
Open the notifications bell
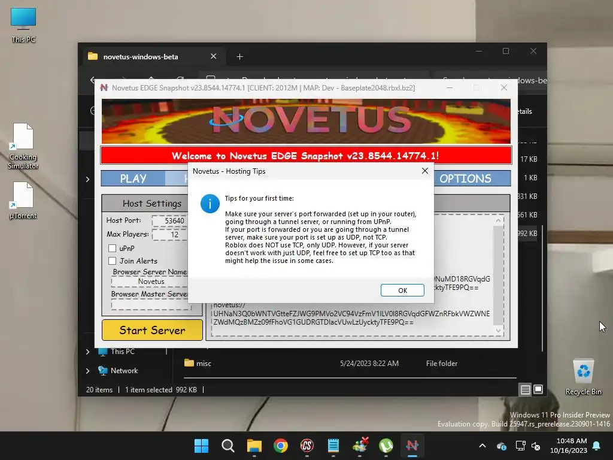(597, 446)
